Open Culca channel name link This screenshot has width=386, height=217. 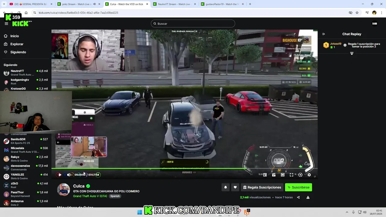coord(79,186)
